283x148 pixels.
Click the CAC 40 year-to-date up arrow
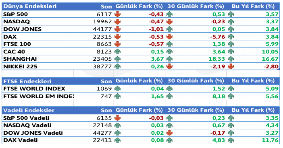click(231, 51)
